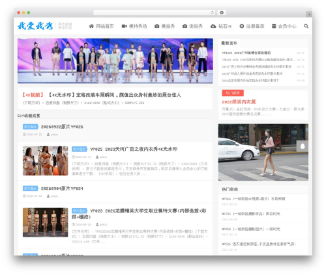Open the 【4K无水印】定格改装车展瞬间 article title
The image size is (326, 275).
(x=114, y=95)
